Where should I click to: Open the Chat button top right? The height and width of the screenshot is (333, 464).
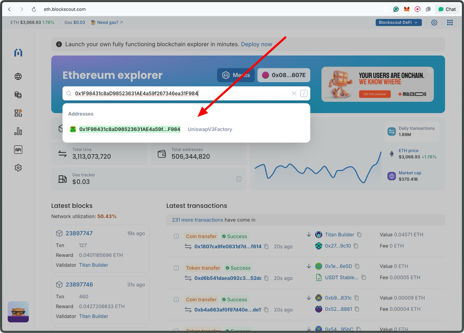pyautogui.click(x=447, y=9)
